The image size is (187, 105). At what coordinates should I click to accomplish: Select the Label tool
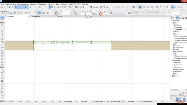(x=2, y=78)
